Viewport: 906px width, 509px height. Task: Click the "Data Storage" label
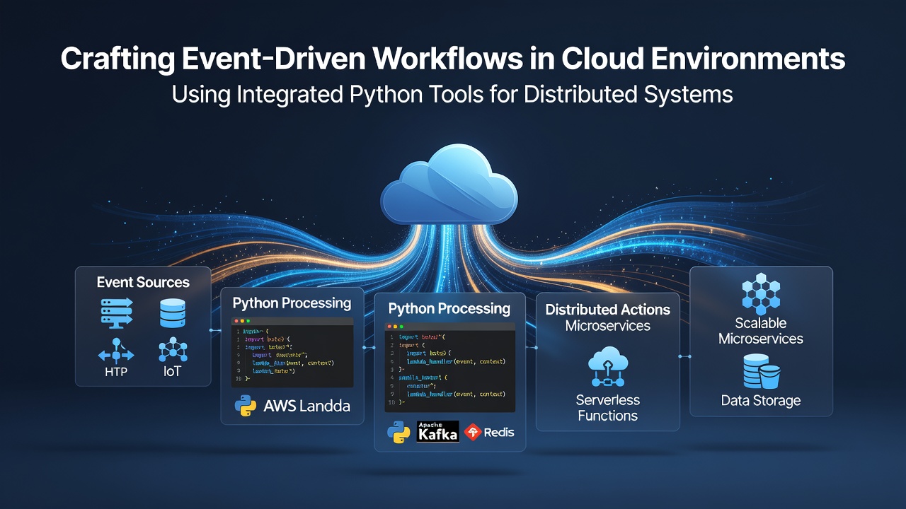[761, 401]
